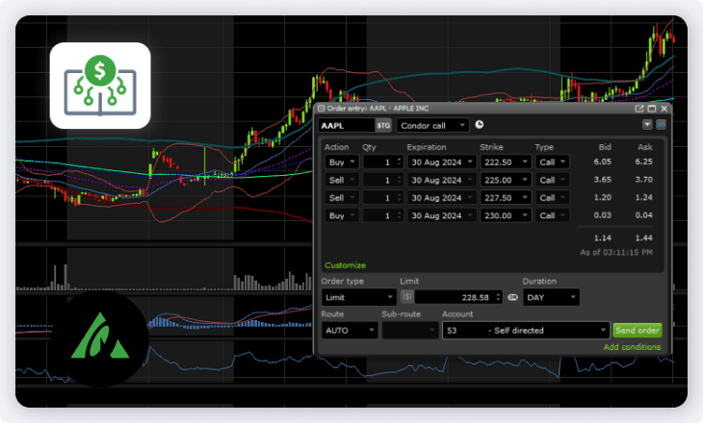
Task: Click the As of 03:11:15 PM timestamp
Action: [x=616, y=253]
